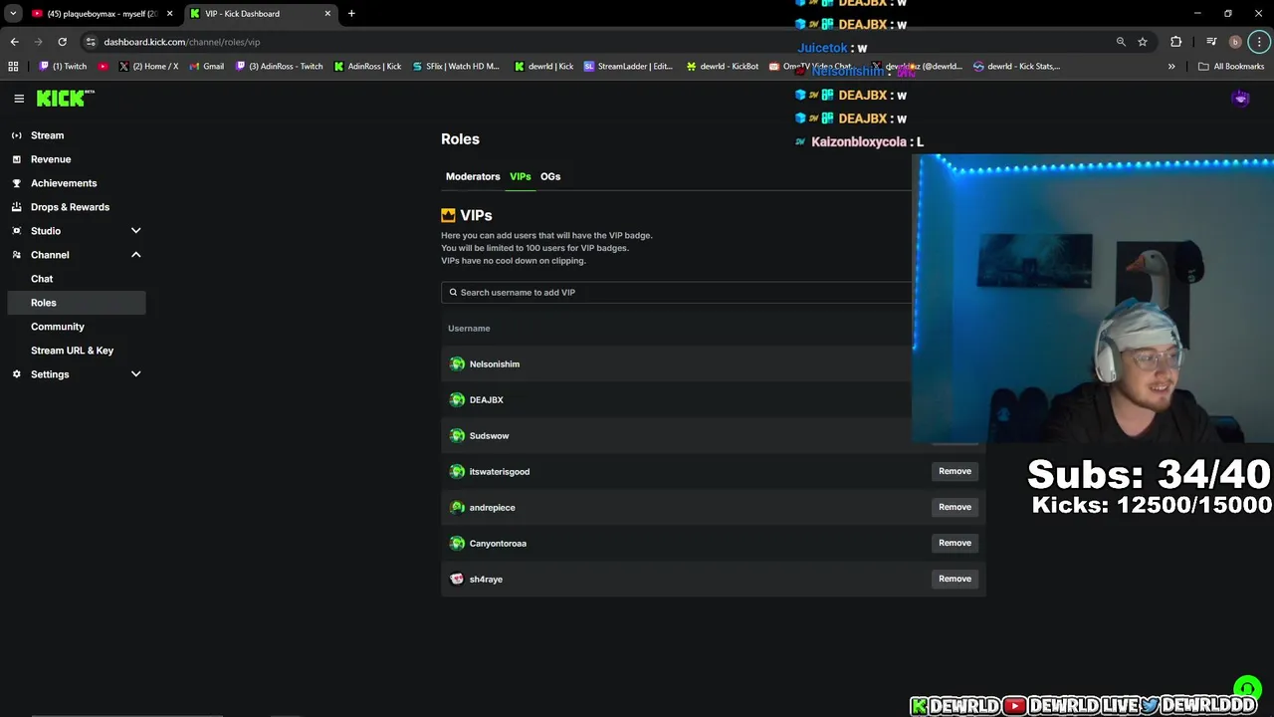Open the Home / X bookmark
This screenshot has height=717, width=1274.
click(x=148, y=67)
